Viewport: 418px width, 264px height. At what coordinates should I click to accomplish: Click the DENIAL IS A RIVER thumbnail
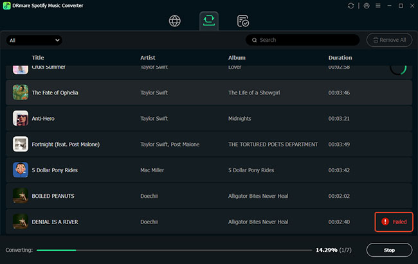click(x=21, y=222)
